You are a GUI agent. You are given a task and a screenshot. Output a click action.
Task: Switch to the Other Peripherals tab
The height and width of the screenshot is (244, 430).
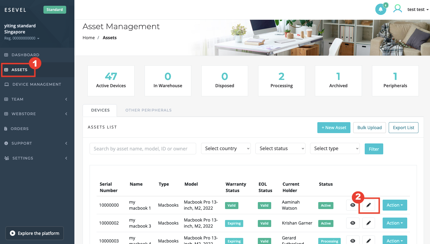[148, 110]
